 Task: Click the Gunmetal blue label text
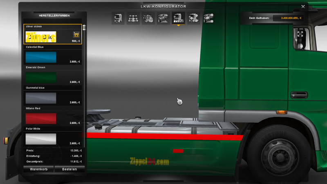pos(35,88)
